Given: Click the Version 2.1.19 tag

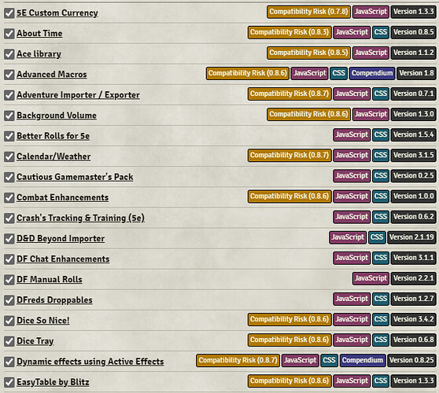Looking at the screenshot, I should (x=411, y=237).
